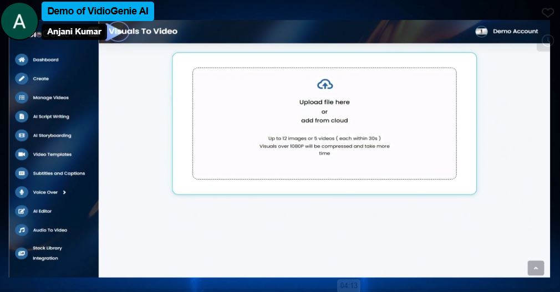The height and width of the screenshot is (292, 560).
Task: Open Stock Library Integration
Action: (x=47, y=253)
